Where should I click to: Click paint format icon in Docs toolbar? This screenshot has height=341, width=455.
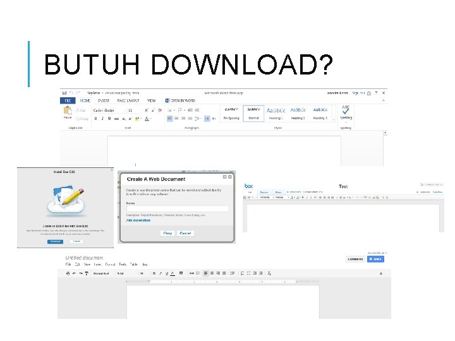point(87,273)
